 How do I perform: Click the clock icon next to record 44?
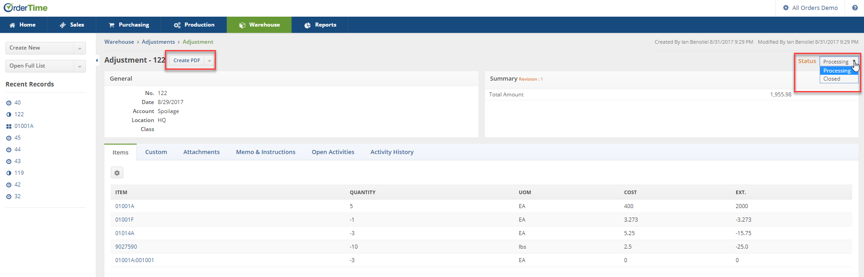(x=9, y=150)
